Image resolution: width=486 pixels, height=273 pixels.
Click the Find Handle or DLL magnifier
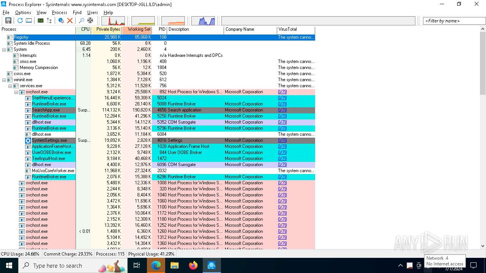click(81, 20)
